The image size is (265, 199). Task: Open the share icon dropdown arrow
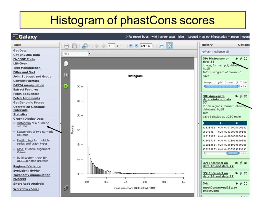[x=89, y=46]
